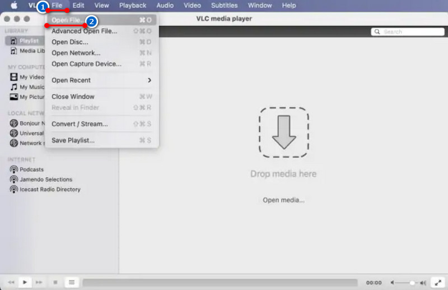The width and height of the screenshot is (448, 290).
Task: Expand the Open Recent submenu
Action: tap(102, 80)
